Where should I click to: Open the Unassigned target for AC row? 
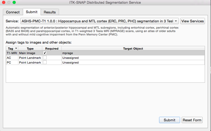pyautogui.click(x=133, y=58)
